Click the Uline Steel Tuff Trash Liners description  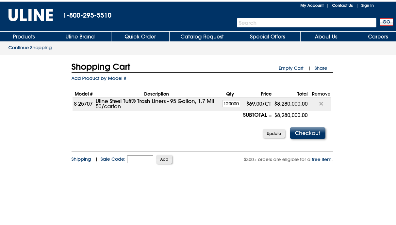coord(155,104)
